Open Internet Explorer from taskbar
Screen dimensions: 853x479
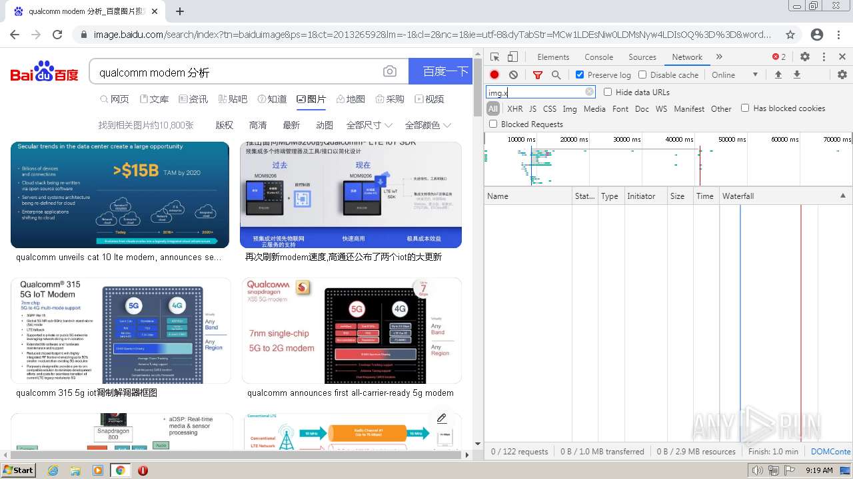tap(53, 470)
